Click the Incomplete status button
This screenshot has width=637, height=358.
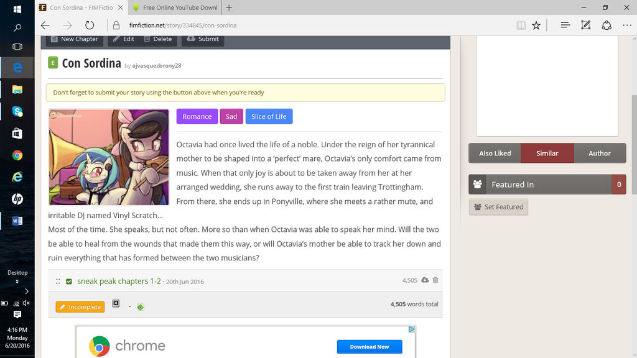tap(80, 307)
